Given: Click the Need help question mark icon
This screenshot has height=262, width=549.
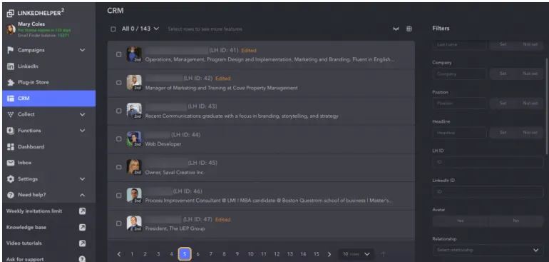Looking at the screenshot, I should (x=11, y=195).
